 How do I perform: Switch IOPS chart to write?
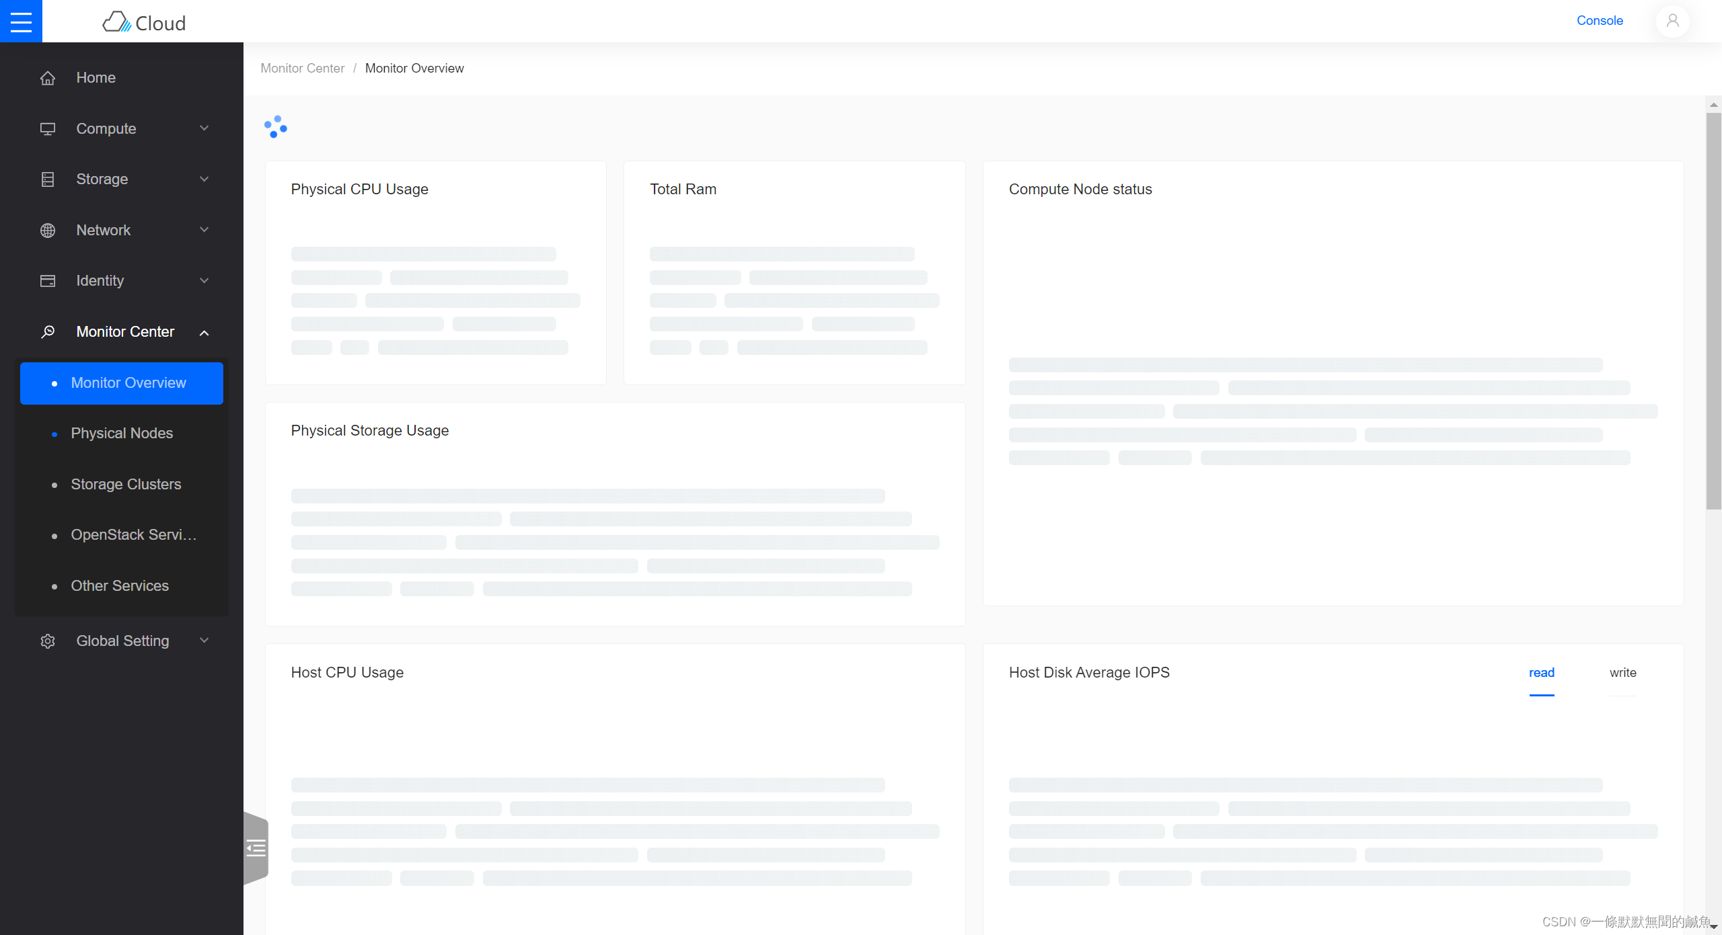coord(1622,673)
